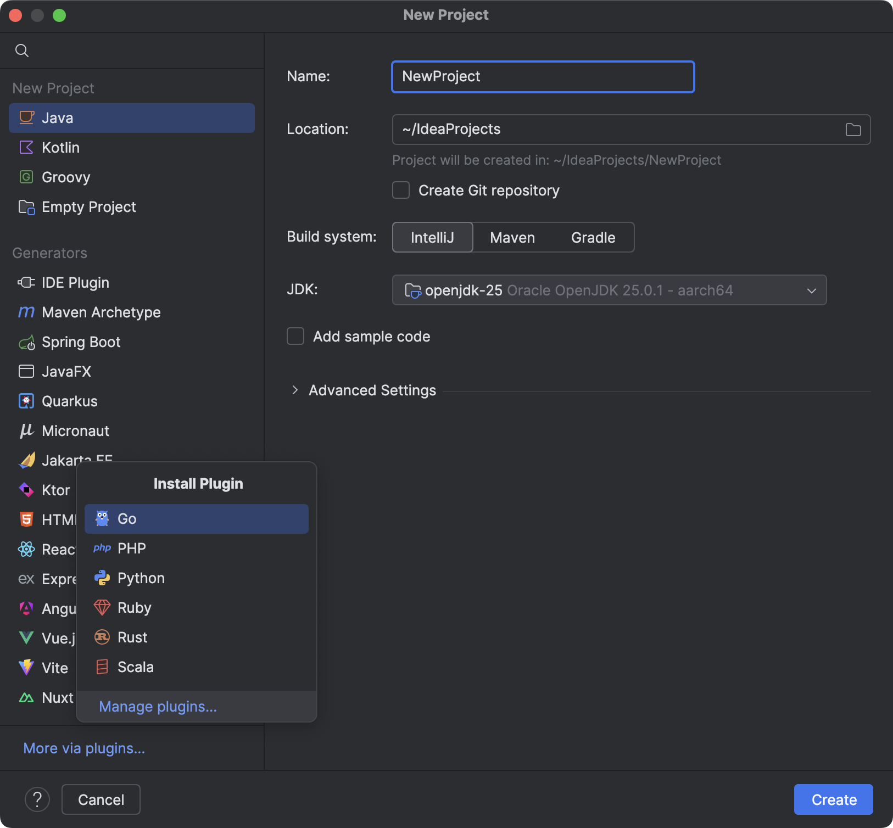Enable Create Git repository
Viewport: 893px width, 828px height.
(x=400, y=190)
